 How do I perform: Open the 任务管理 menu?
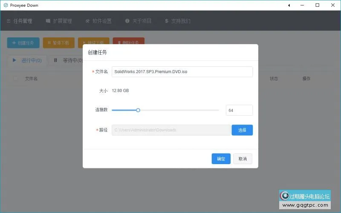click(x=20, y=21)
